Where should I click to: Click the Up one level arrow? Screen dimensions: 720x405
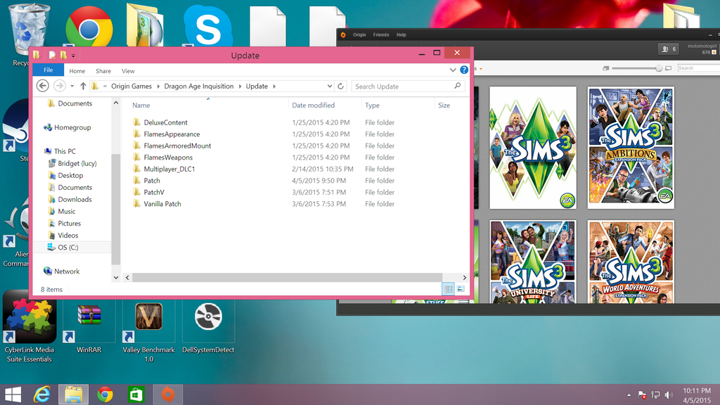point(83,86)
